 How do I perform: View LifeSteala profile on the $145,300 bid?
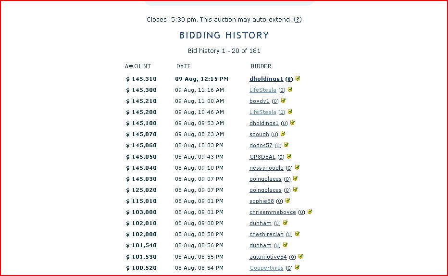263,90
